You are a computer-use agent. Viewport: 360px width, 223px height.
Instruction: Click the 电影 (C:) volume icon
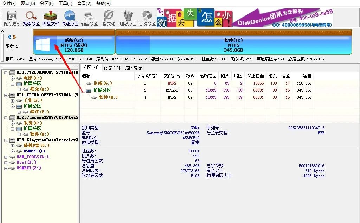(19, 78)
